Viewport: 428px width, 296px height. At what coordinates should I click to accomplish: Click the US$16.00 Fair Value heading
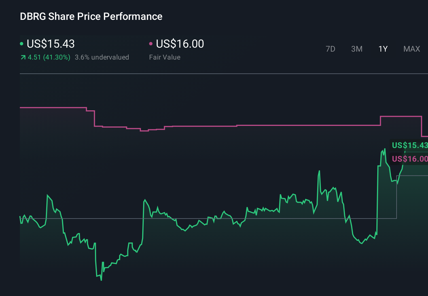180,44
